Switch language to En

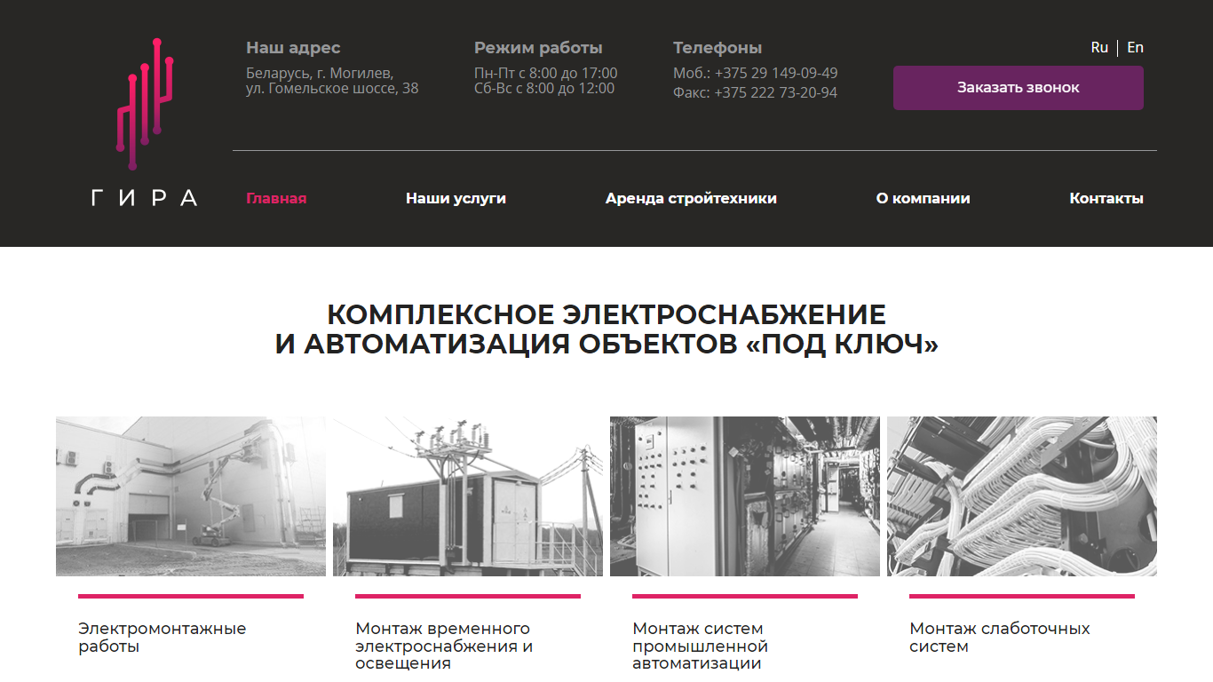[1135, 48]
